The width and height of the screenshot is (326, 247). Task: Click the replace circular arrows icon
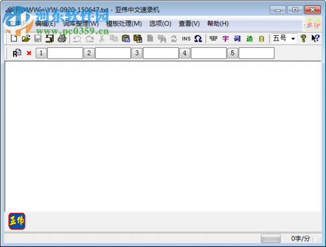tap(174, 39)
